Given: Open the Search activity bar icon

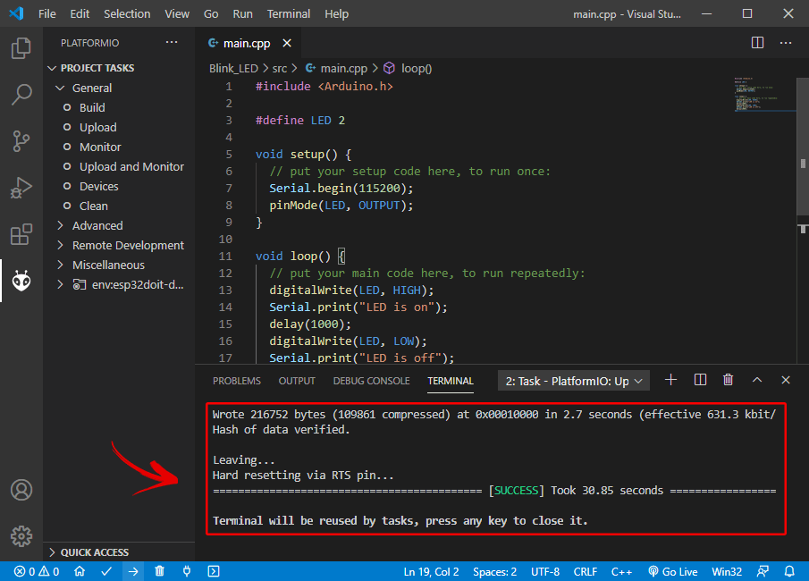Looking at the screenshot, I should 21,95.
